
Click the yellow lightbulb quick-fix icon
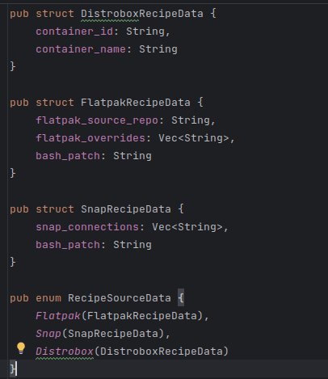click(x=21, y=348)
